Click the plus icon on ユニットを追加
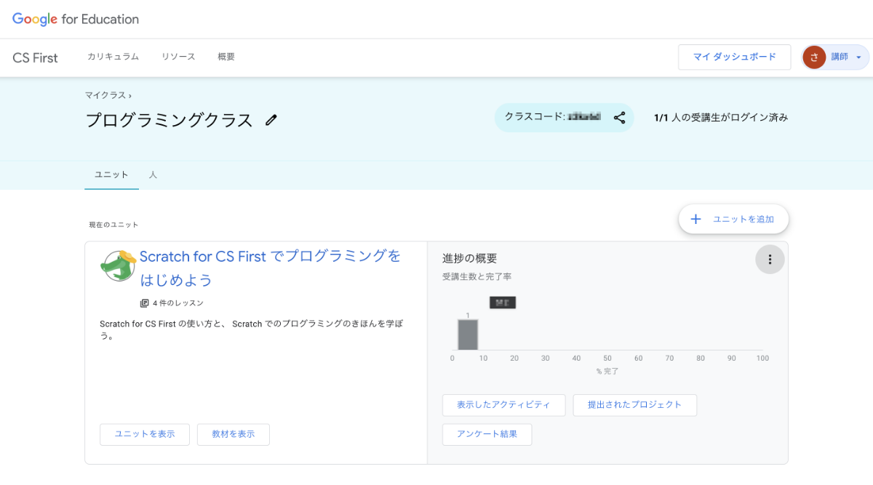The height and width of the screenshot is (485, 873). point(696,218)
